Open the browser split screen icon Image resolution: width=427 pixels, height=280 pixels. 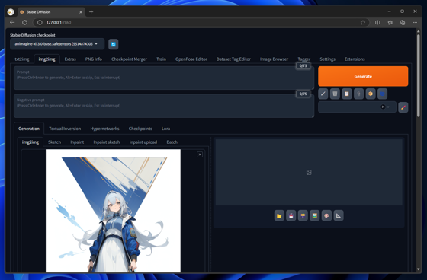[377, 23]
